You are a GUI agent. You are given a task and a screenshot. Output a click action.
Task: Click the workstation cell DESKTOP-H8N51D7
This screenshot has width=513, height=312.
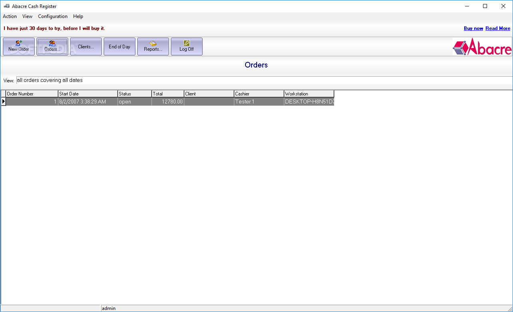[309, 101]
